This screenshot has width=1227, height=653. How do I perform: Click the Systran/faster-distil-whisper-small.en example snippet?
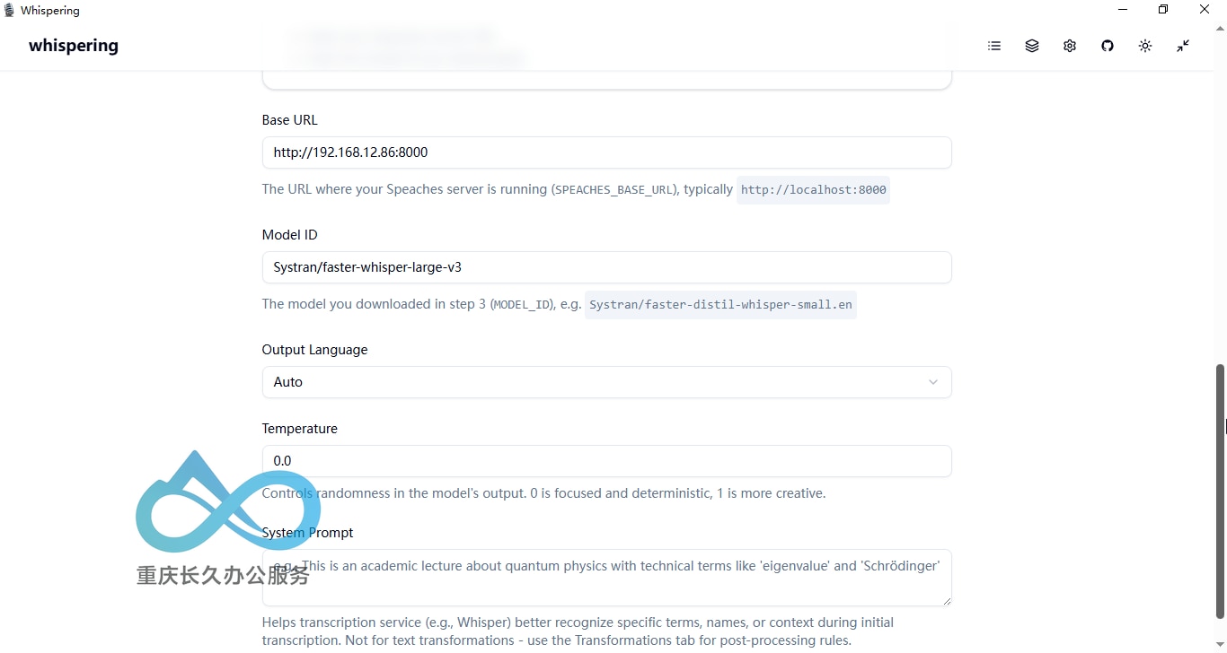point(720,305)
